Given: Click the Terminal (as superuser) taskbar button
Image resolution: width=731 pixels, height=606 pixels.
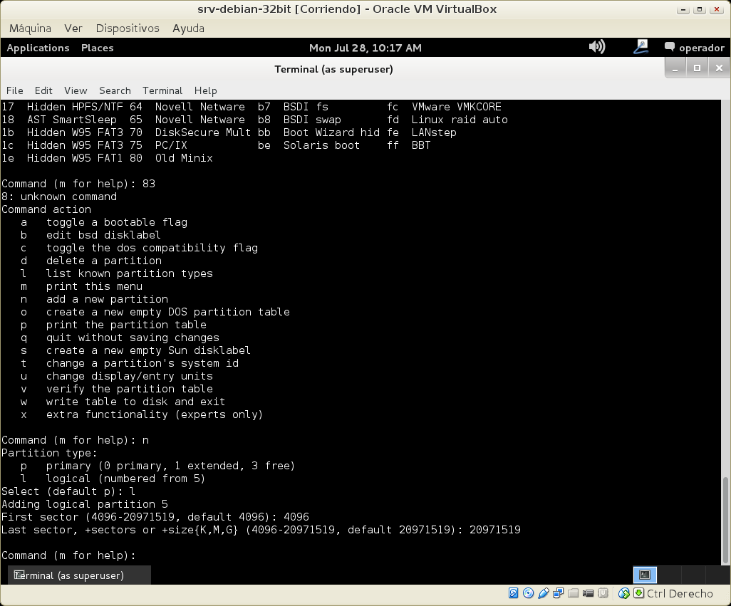Looking at the screenshot, I should (80, 575).
